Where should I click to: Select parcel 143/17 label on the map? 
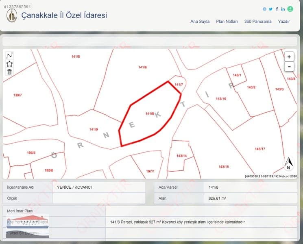point(260,149)
